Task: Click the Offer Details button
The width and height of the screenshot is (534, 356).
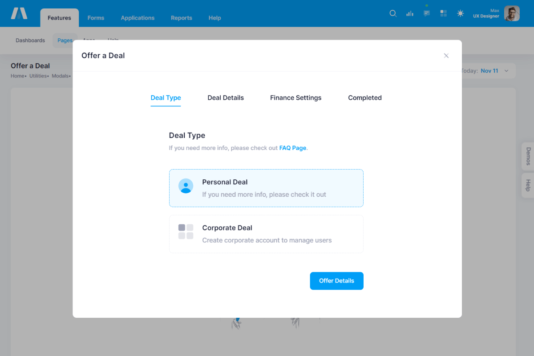Action: click(336, 281)
